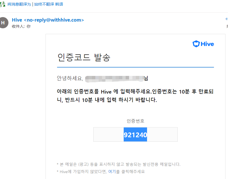Click the blurred username after 안녕하세요

(114, 79)
